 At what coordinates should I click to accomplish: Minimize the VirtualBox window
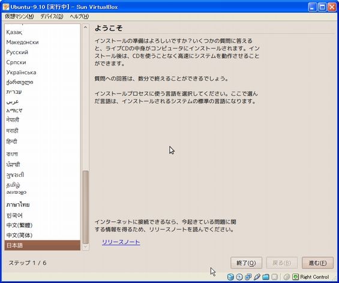click(x=312, y=7)
